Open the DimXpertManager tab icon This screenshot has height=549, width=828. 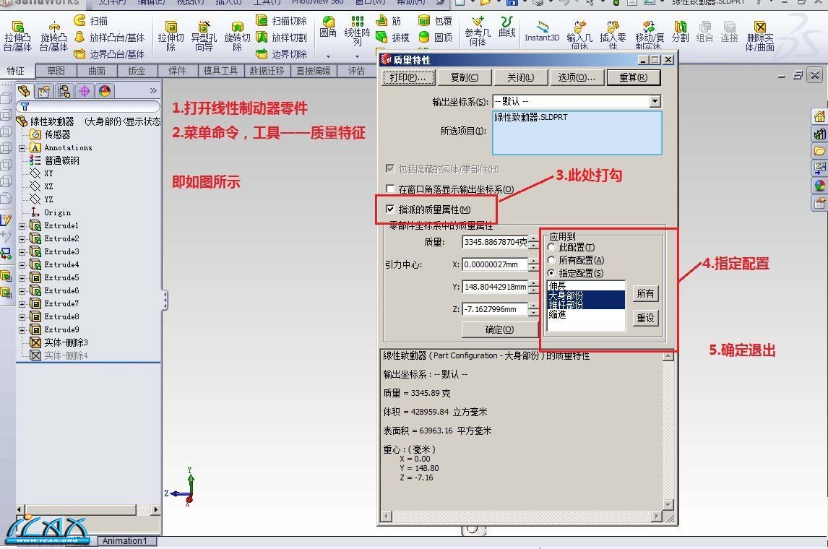tap(85, 91)
